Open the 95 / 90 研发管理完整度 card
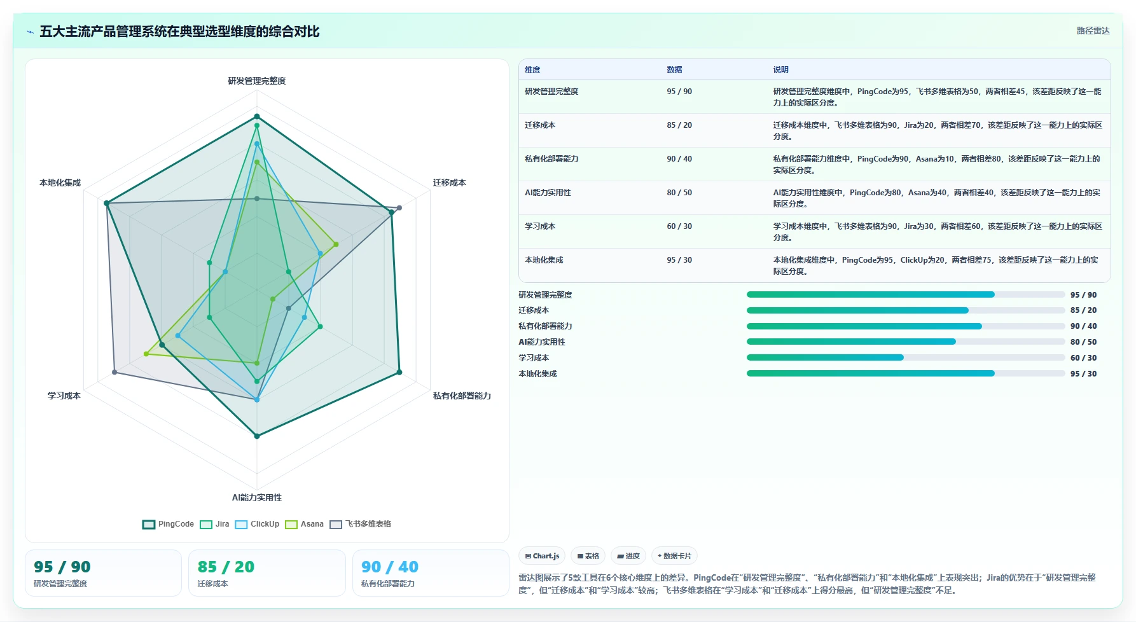The width and height of the screenshot is (1136, 622). [x=103, y=573]
